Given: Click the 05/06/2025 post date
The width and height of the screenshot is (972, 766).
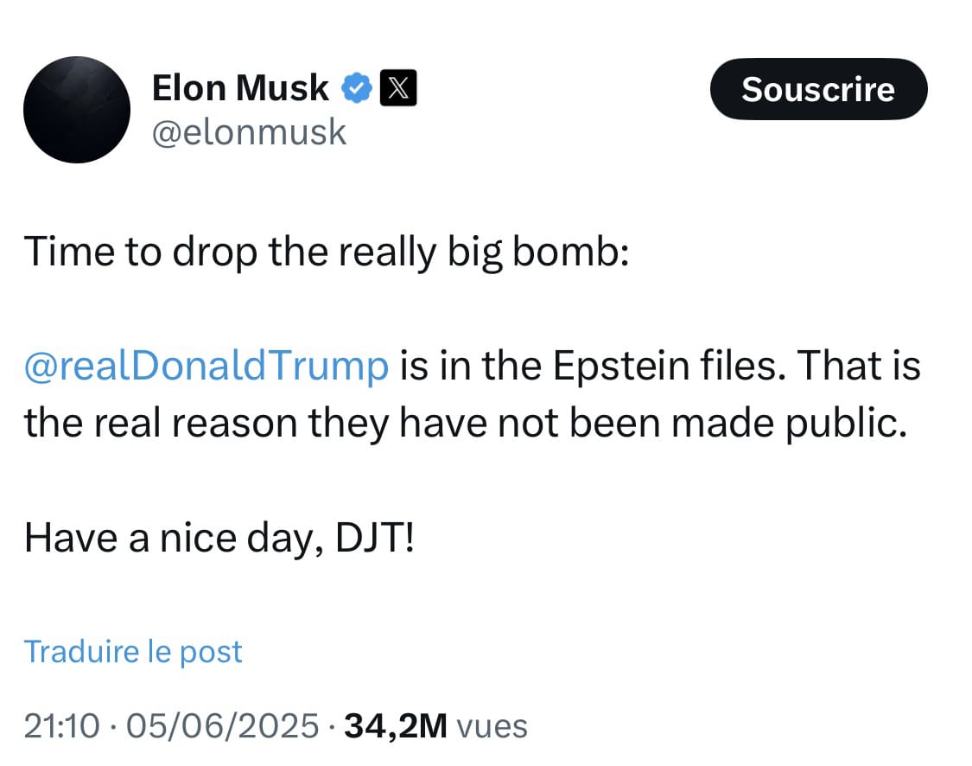Looking at the screenshot, I should tap(222, 726).
